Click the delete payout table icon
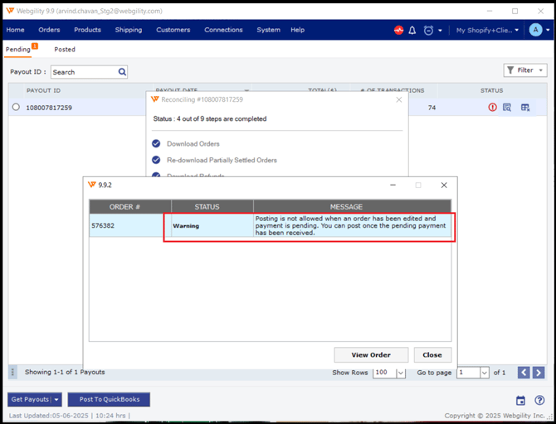 (524, 108)
